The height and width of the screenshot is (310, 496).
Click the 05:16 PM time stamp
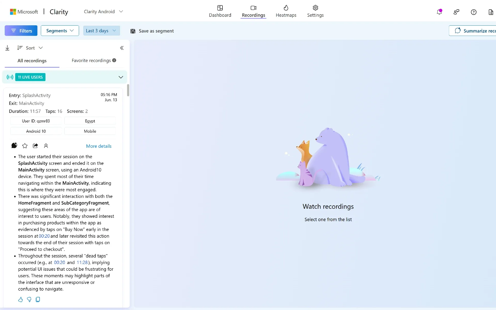(109, 95)
